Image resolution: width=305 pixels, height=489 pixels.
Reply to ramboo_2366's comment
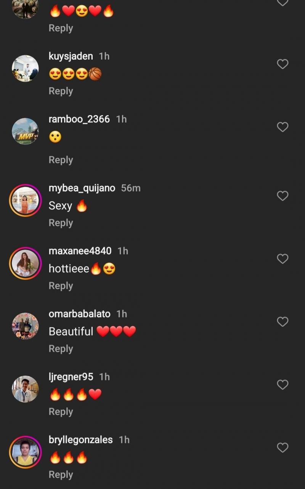pyautogui.click(x=61, y=160)
